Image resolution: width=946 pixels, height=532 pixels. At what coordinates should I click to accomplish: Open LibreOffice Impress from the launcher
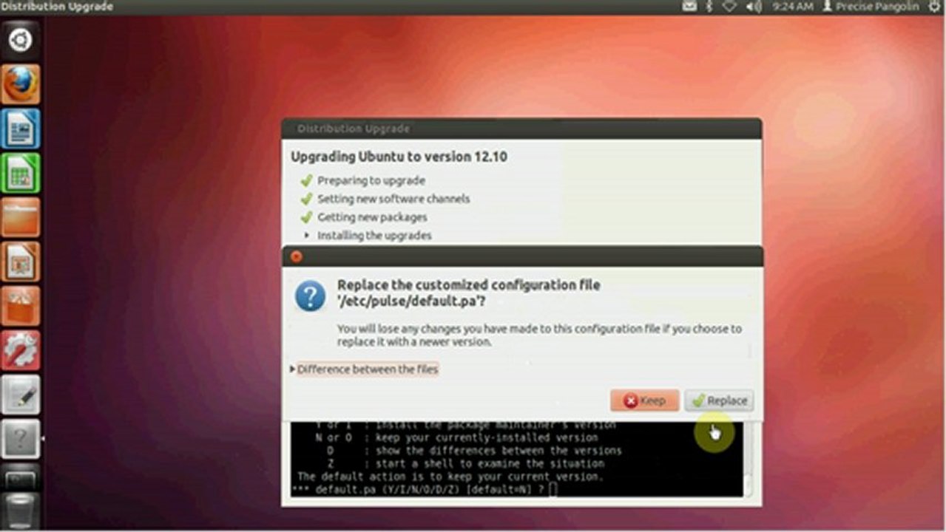[x=20, y=262]
